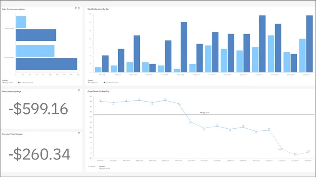Select the dark blue bar for 4/8/2019

105,64
